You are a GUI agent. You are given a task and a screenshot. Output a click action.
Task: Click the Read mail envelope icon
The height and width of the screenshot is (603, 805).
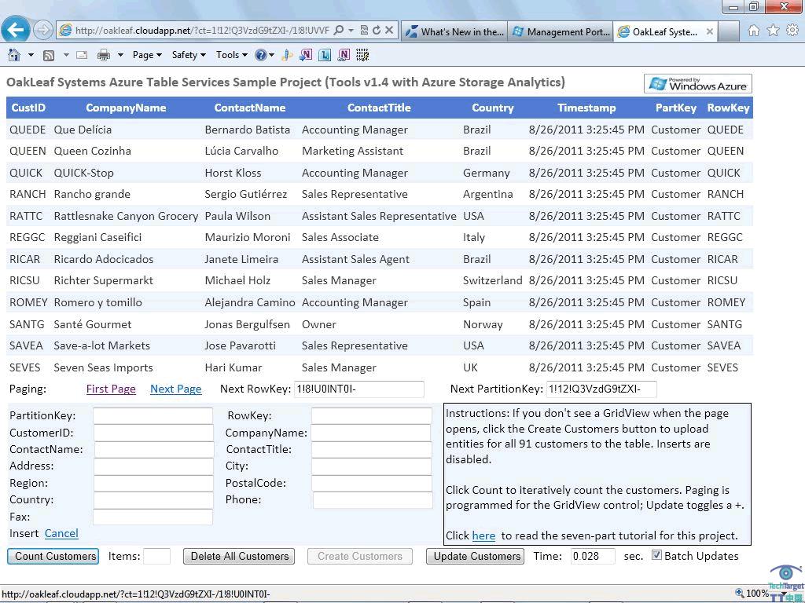click(x=82, y=55)
